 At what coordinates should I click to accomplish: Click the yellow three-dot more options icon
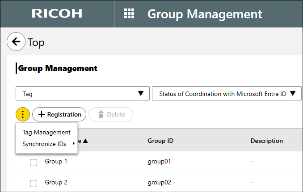[23, 114]
